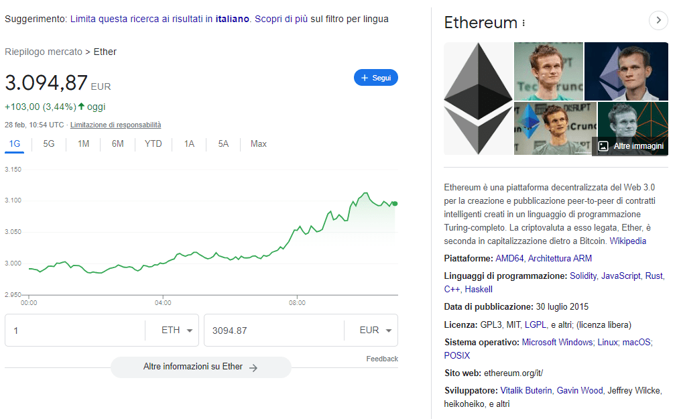This screenshot has height=419, width=679.
Task: Open the Altre immagini image gallery
Action: [x=631, y=145]
